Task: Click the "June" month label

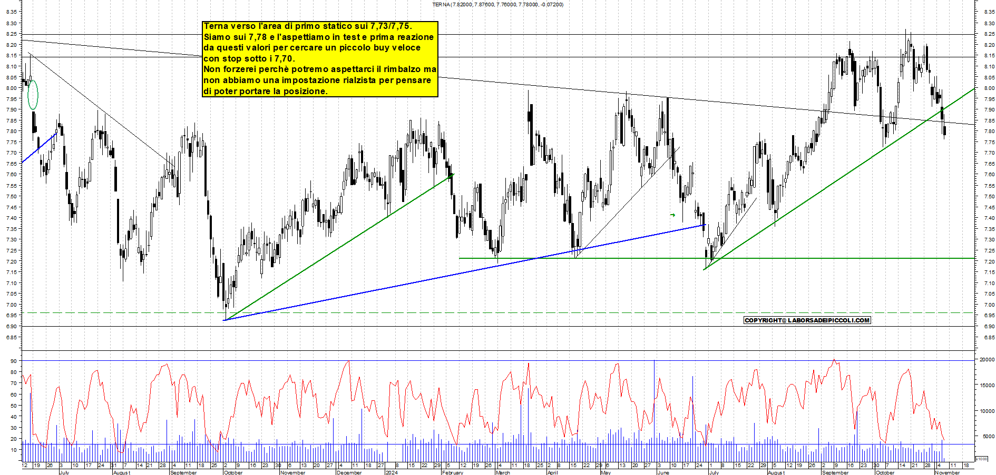Action: click(663, 472)
